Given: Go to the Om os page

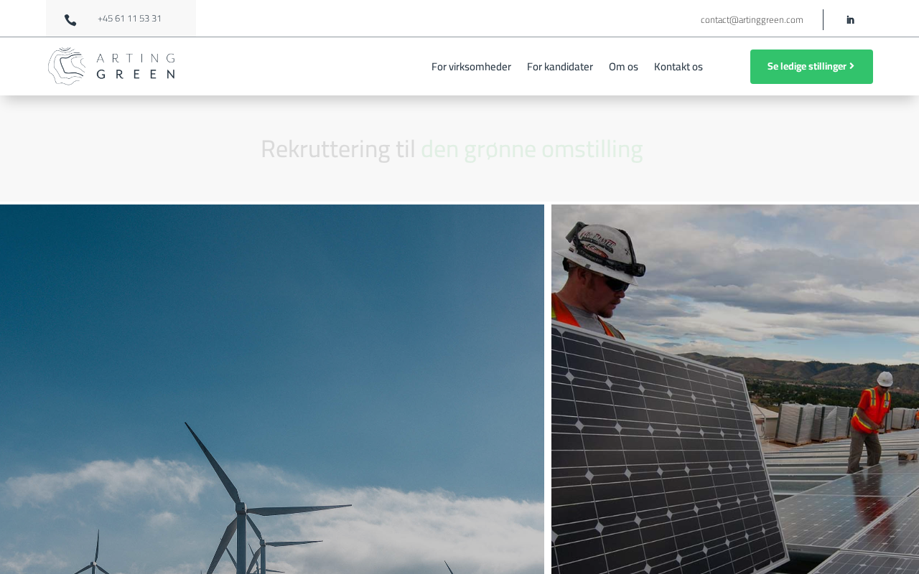Looking at the screenshot, I should [x=623, y=67].
